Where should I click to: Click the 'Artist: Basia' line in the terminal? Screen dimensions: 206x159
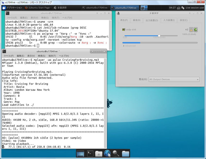coord(14,87)
